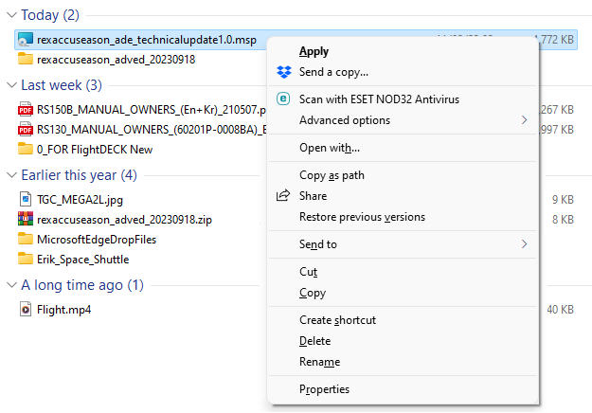The height and width of the screenshot is (413, 592).
Task: Click the ESET NOD32 scan icon
Action: click(x=282, y=99)
